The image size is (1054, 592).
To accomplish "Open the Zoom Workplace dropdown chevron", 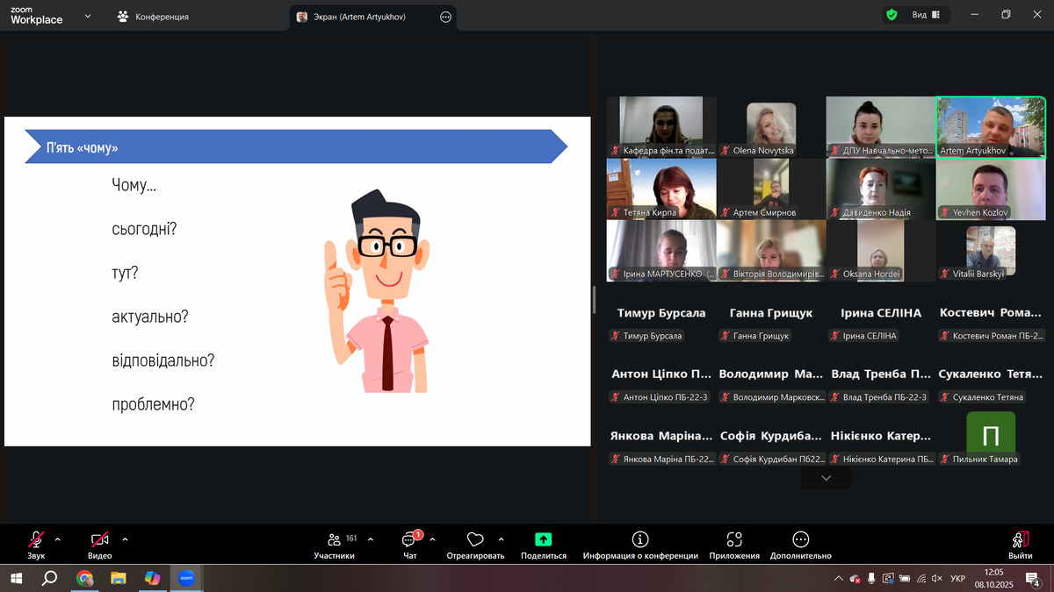I will coord(88,16).
